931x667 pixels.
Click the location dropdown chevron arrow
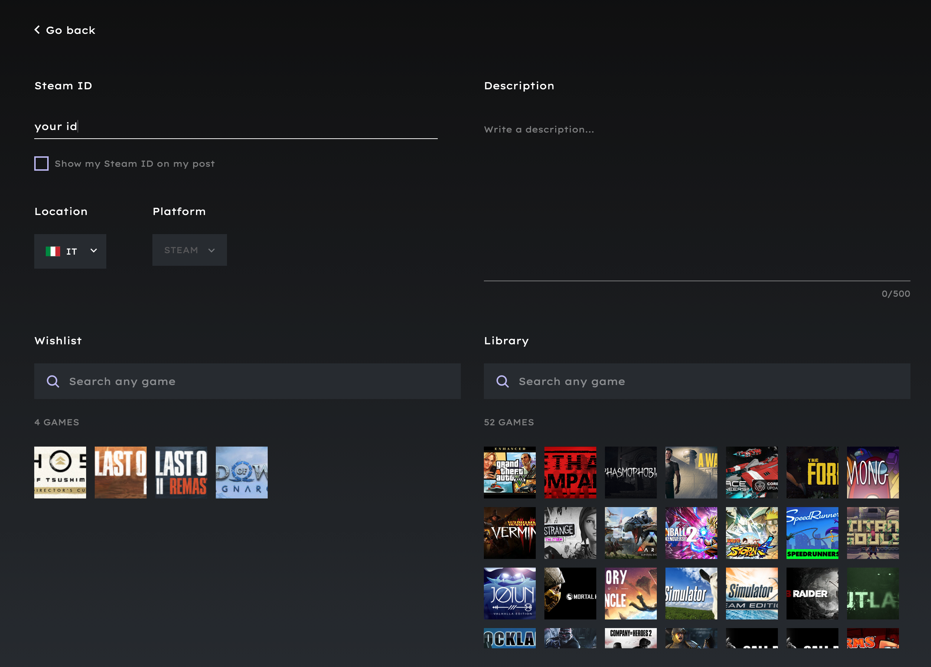94,251
